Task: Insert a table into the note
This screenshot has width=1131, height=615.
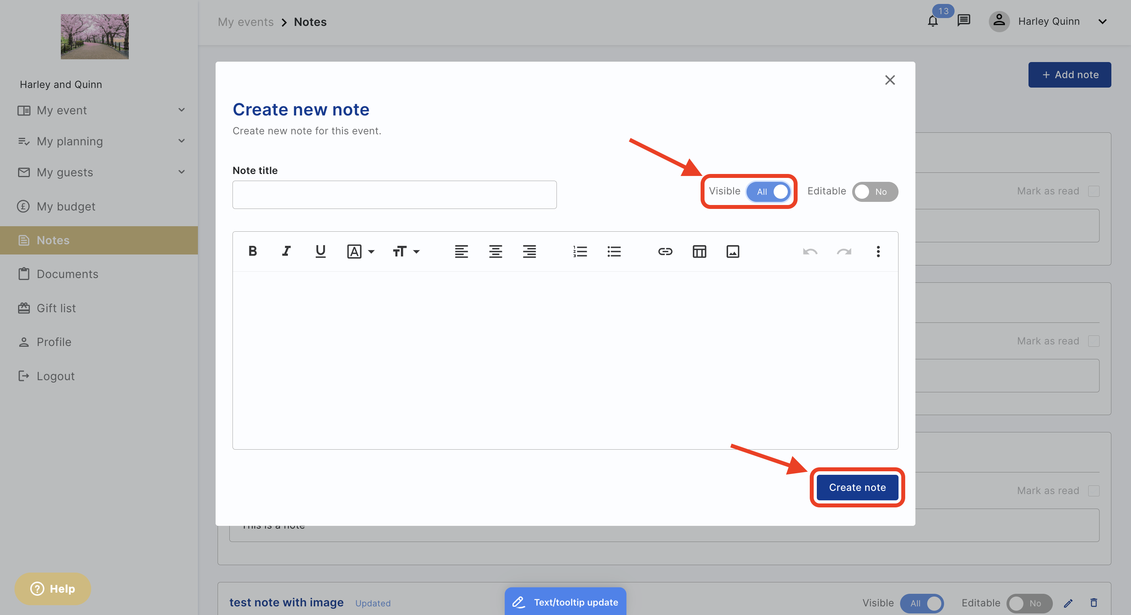Action: coord(699,251)
